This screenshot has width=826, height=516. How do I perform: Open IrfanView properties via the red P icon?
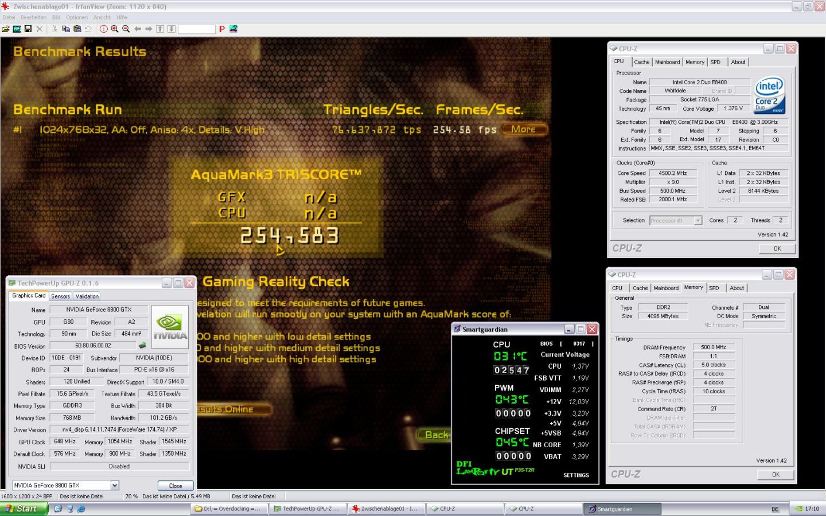click(221, 29)
